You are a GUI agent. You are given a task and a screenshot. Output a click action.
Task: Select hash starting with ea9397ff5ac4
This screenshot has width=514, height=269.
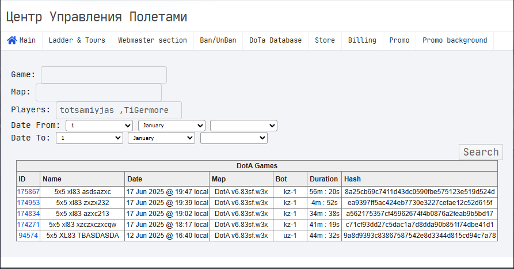click(420, 203)
